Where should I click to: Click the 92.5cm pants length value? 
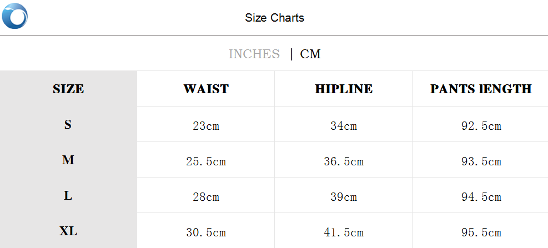481,126
